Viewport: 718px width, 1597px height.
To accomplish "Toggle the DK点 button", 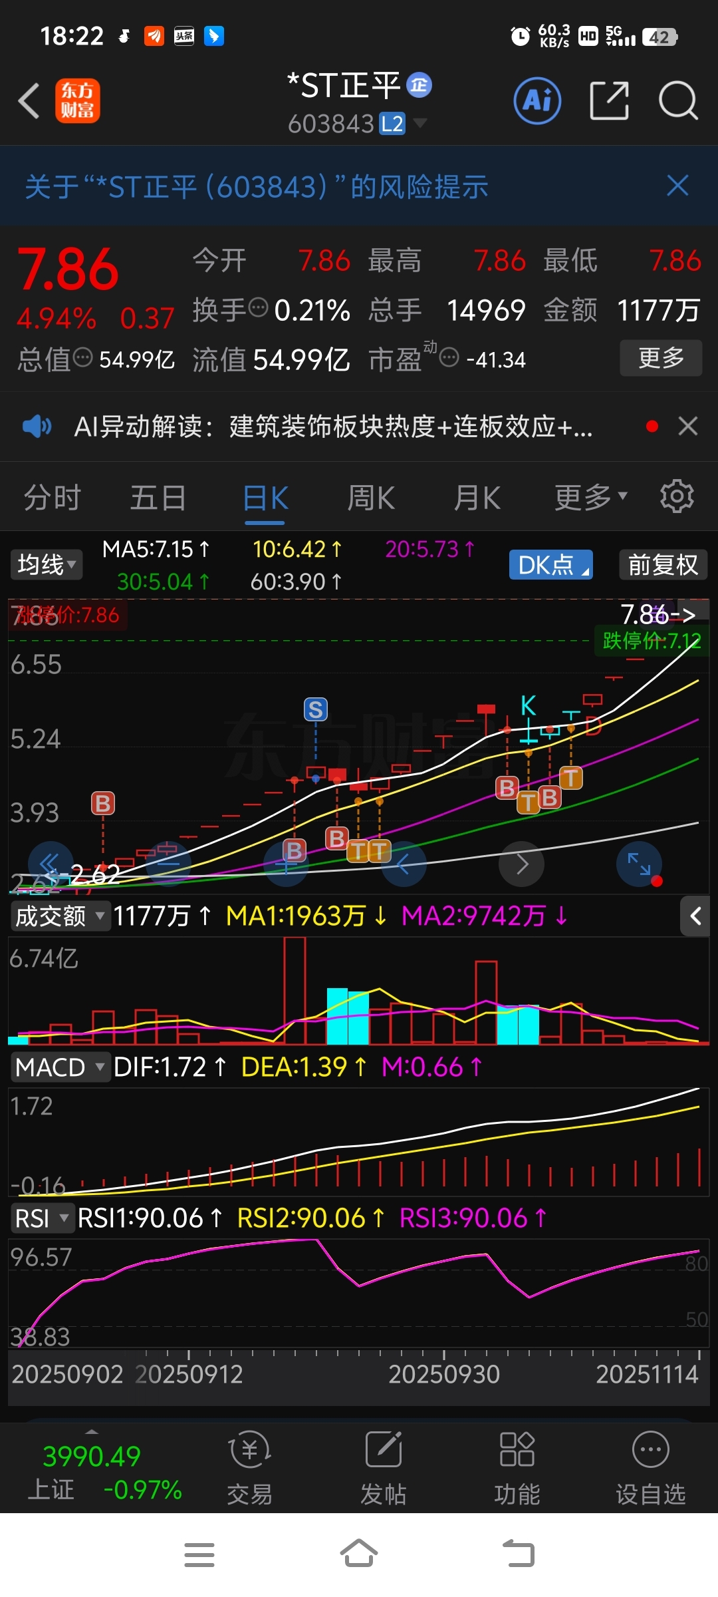I will point(551,564).
